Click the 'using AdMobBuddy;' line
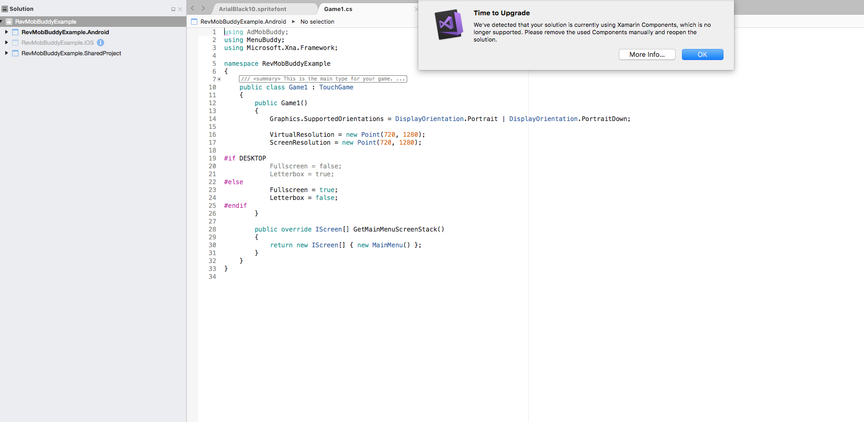Viewport: 864px width, 422px height. (x=256, y=32)
